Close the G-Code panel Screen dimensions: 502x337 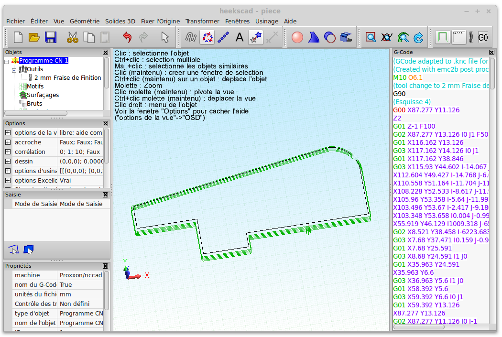(491, 52)
